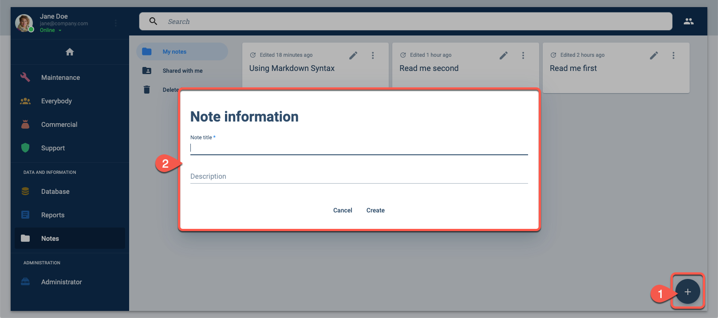Open Jane Doe's profile avatar
Screen dimensions: 718x318
[24, 23]
